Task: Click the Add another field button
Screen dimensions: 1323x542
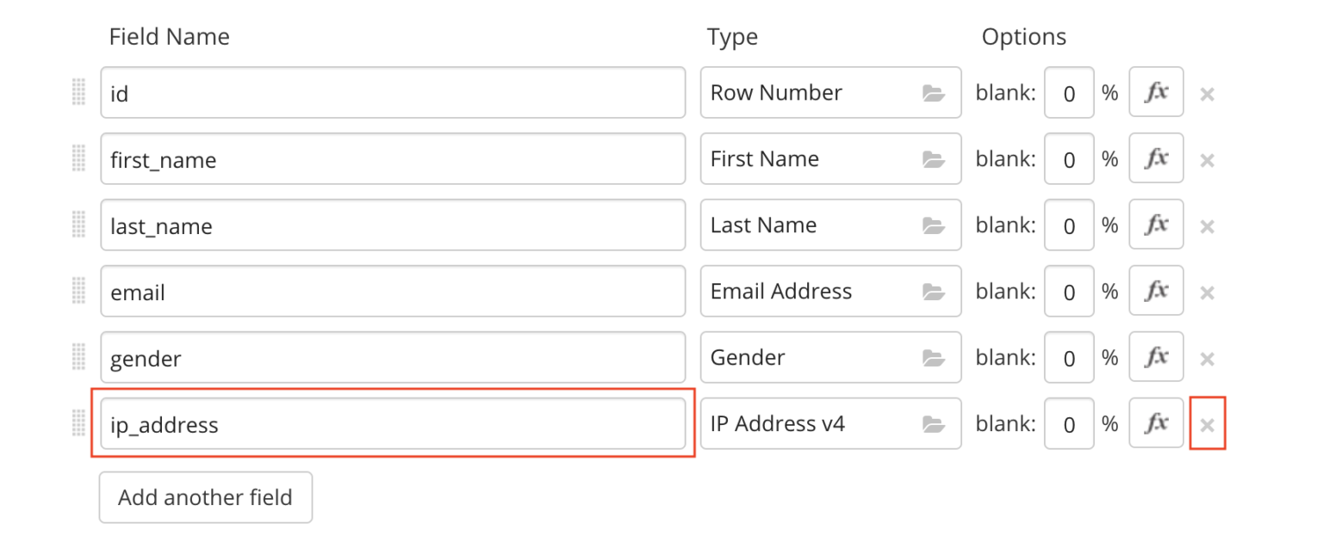Action: [205, 497]
